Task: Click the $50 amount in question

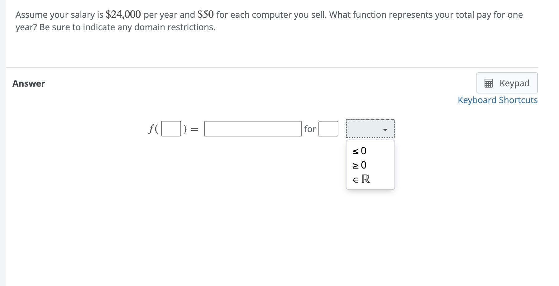Action: (205, 14)
